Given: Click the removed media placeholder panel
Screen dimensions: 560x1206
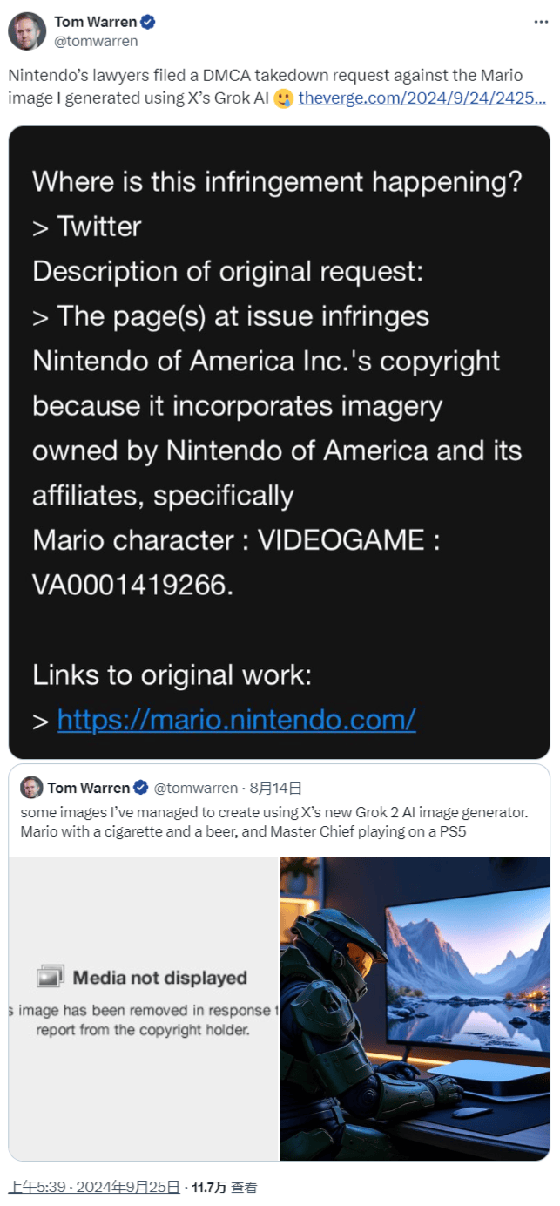Looking at the screenshot, I should (144, 1008).
